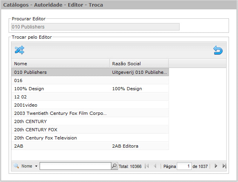Click the search magnifier button beside field
Viewport: 238px width, 182px height.
pos(114,166)
